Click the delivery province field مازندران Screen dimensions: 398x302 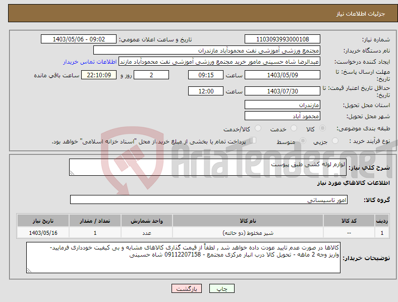(282, 105)
